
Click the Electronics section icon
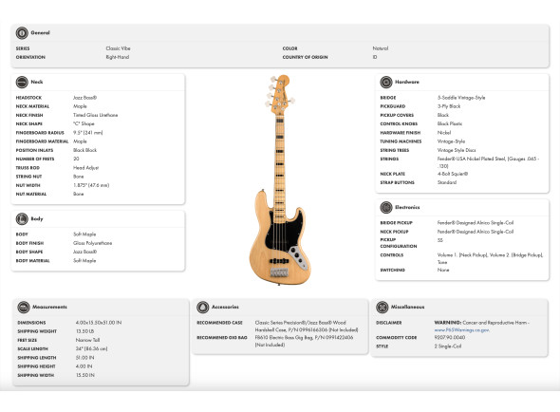tap(386, 207)
